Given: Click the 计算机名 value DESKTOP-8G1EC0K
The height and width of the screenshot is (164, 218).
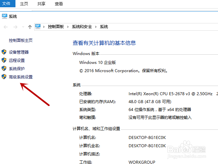Looking at the screenshot, I should click(x=147, y=138).
